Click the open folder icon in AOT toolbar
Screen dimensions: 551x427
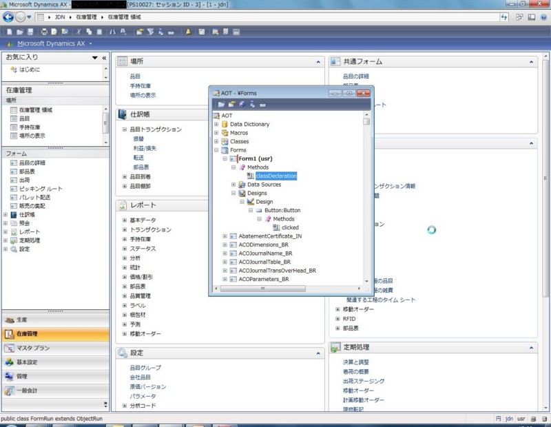click(221, 105)
